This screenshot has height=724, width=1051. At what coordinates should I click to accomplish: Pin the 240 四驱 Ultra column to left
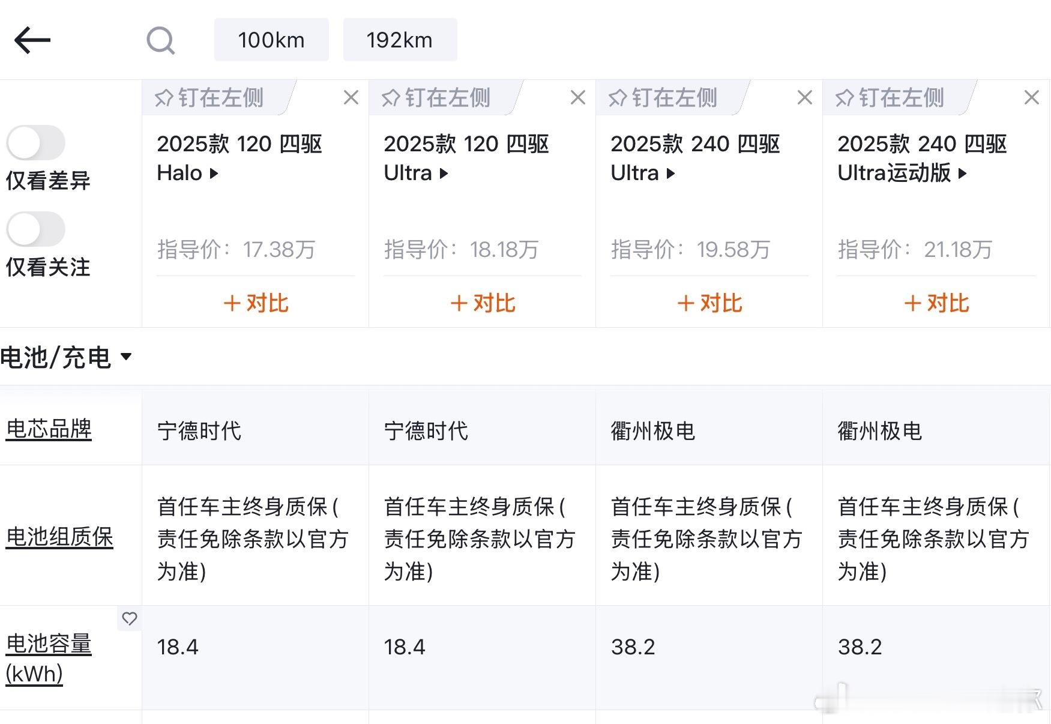coord(663,97)
